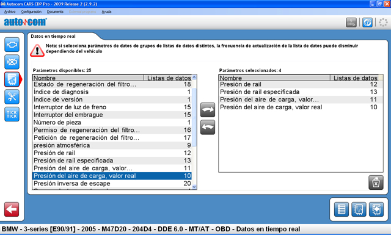391x235 pixels.
Task: Sort available list by Listas de datos header
Action: coord(168,78)
